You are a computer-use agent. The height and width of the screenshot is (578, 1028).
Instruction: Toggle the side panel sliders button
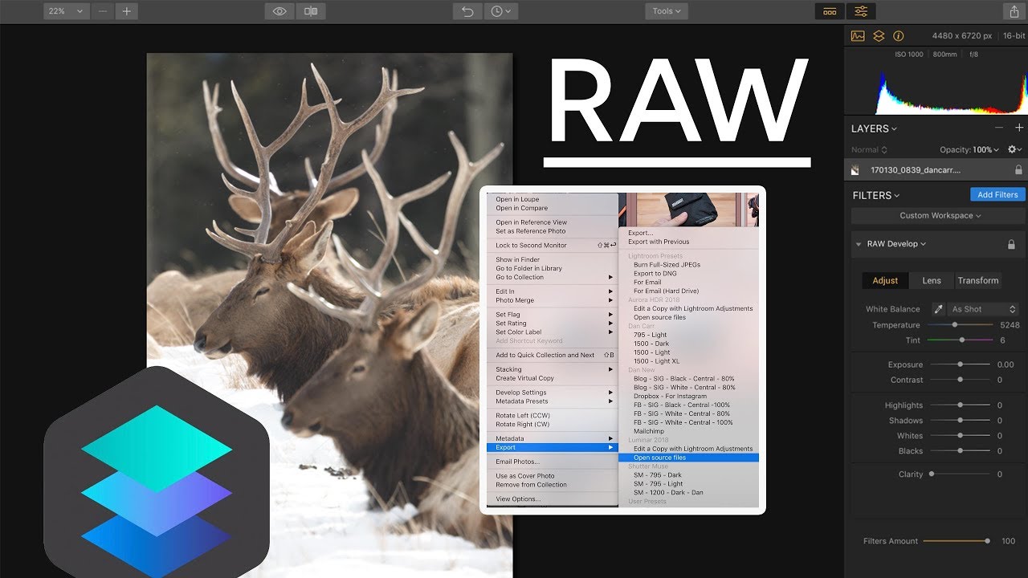pos(861,11)
